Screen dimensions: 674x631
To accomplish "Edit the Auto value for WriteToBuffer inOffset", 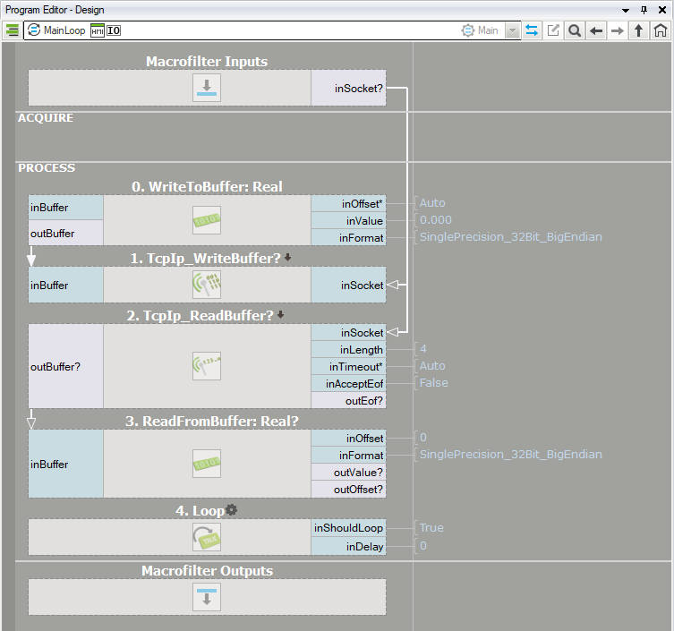I will coord(432,203).
